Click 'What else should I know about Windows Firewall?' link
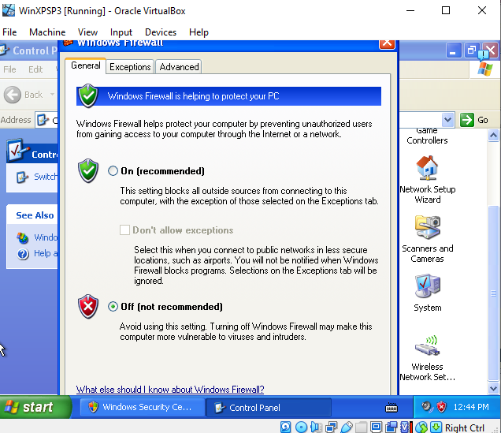 click(x=170, y=389)
